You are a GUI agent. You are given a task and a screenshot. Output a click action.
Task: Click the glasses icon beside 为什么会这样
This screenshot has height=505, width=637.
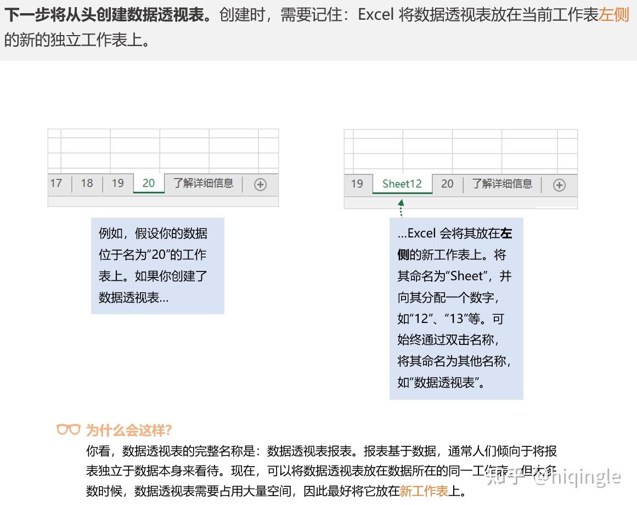68,429
